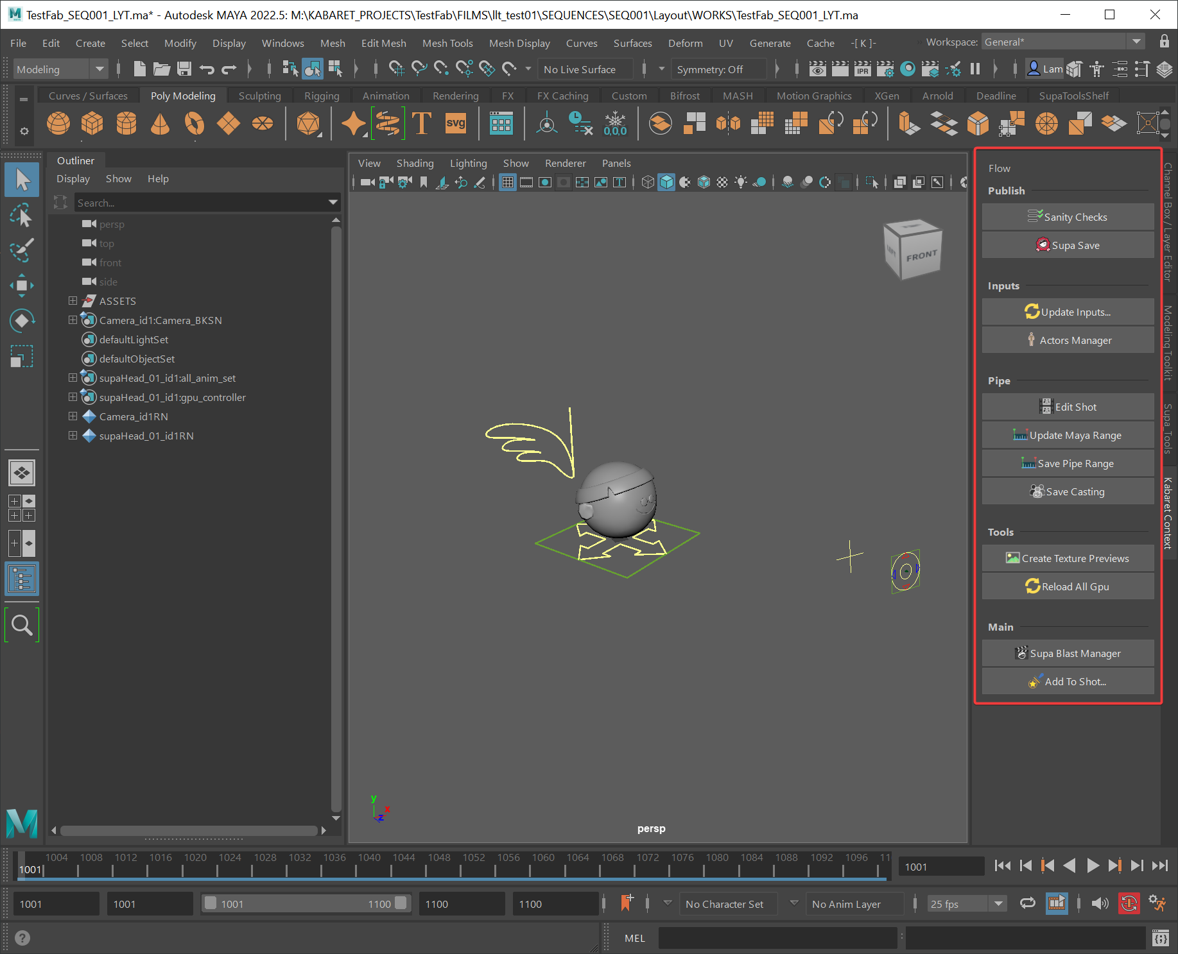Screen dimensions: 1178x954
Task: Open the Workspace General dropdown
Action: [x=1062, y=42]
